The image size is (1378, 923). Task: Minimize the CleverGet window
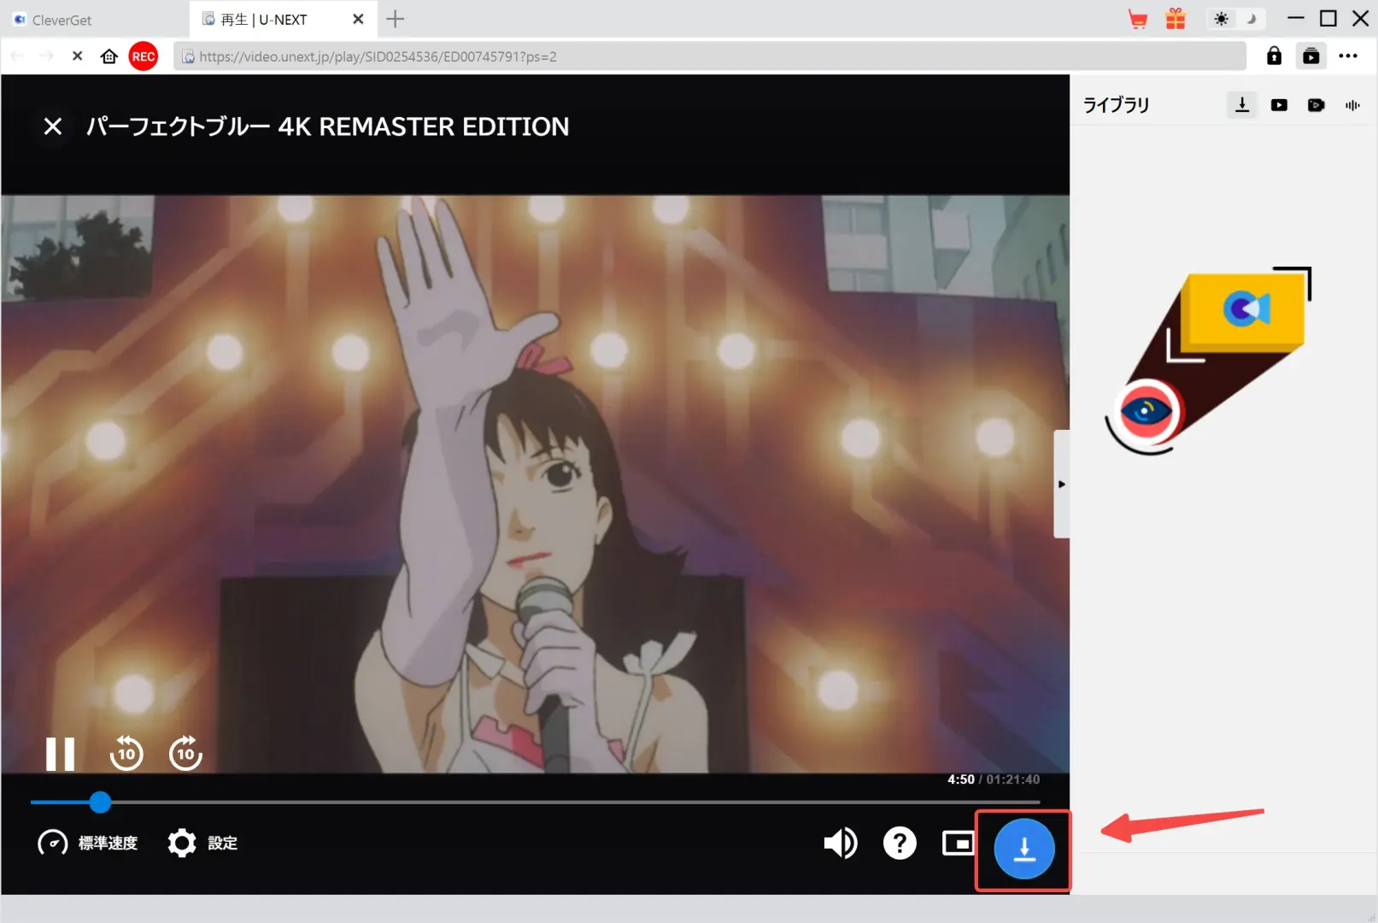click(x=1296, y=18)
